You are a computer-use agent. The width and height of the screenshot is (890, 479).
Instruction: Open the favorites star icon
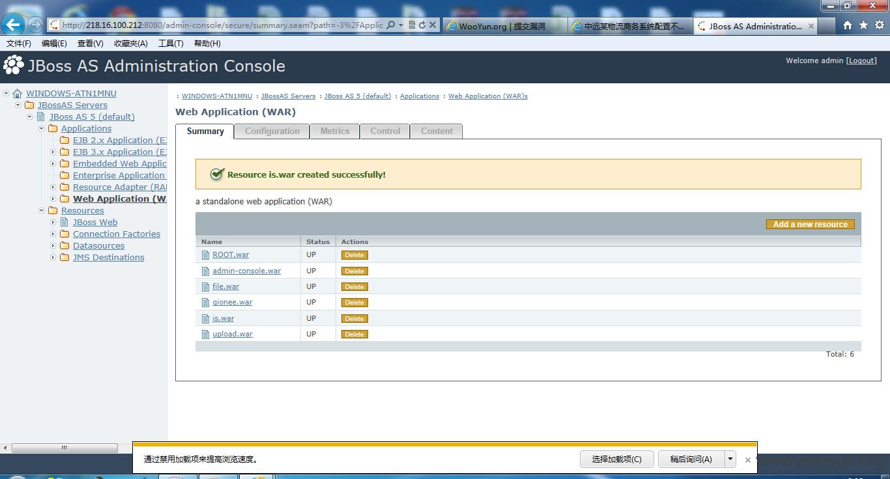click(863, 25)
